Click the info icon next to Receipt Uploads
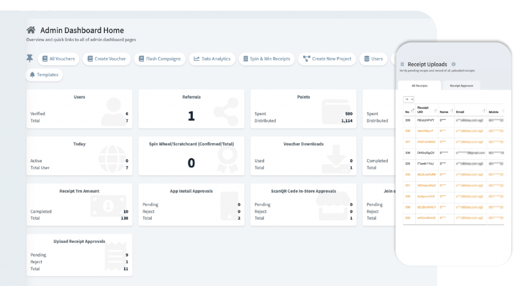 point(453,65)
